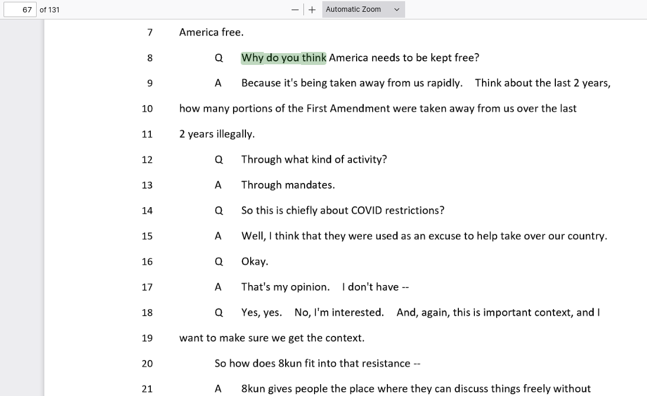Click line number 9
This screenshot has height=396, width=647.
coord(150,84)
